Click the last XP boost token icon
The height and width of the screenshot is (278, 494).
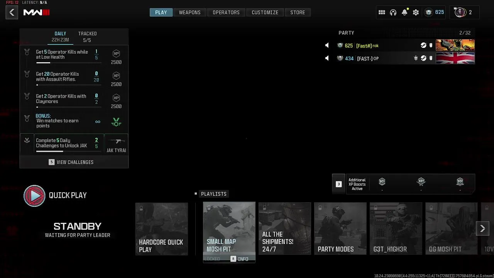coord(460,181)
